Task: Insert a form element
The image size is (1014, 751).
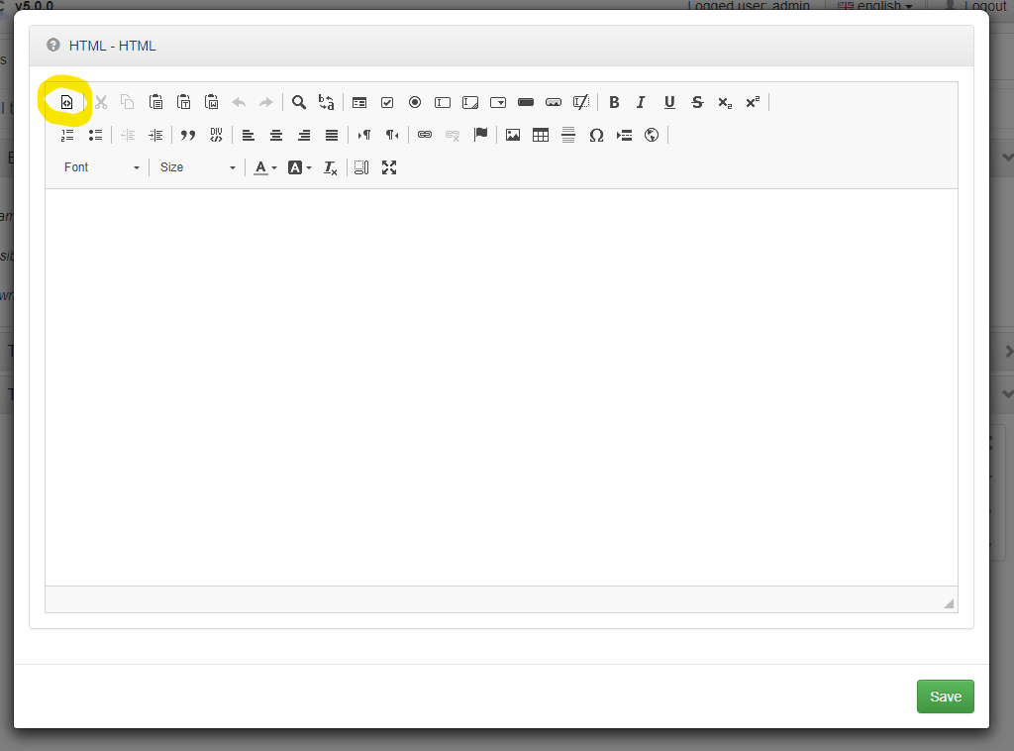Action: [359, 102]
